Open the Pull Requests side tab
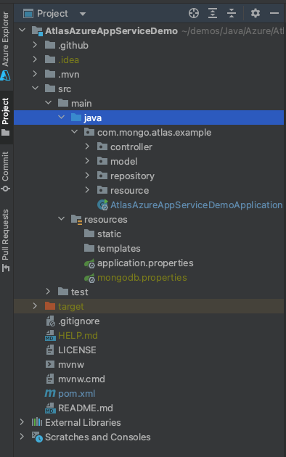 click(5, 240)
